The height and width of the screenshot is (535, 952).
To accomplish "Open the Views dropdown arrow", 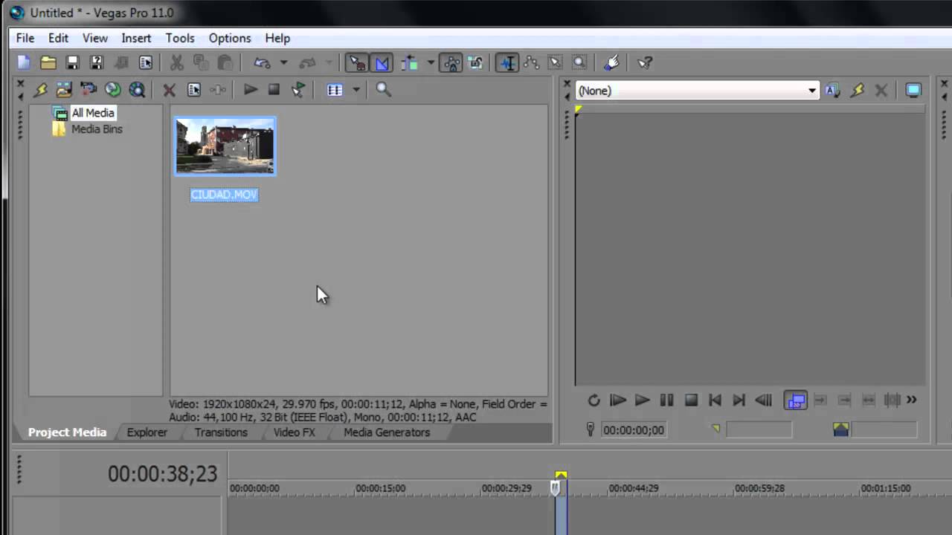I will click(356, 90).
